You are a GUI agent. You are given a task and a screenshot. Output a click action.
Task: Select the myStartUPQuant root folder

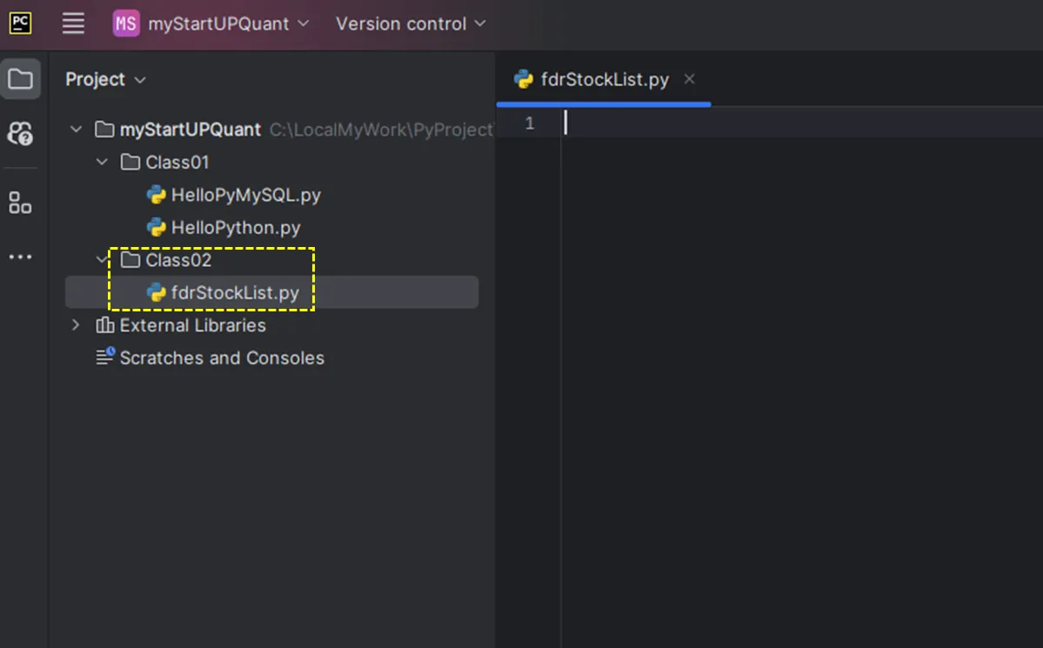pos(190,130)
